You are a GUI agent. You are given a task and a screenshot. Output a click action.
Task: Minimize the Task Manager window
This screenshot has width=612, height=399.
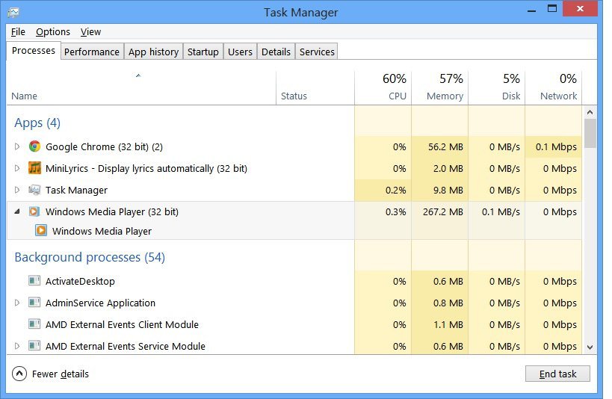[531, 10]
